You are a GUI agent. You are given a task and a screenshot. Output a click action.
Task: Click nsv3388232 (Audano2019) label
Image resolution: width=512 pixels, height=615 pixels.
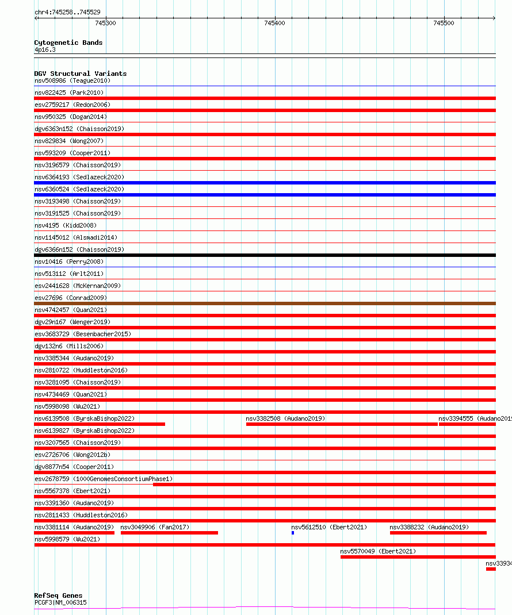429,528
